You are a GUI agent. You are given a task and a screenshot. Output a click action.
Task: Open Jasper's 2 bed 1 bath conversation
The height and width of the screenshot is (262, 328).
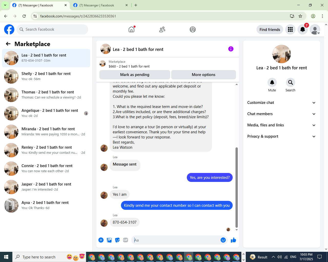46,187
